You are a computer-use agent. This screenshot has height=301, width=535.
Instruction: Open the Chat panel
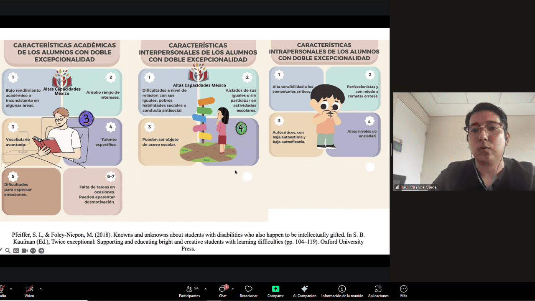point(223,291)
